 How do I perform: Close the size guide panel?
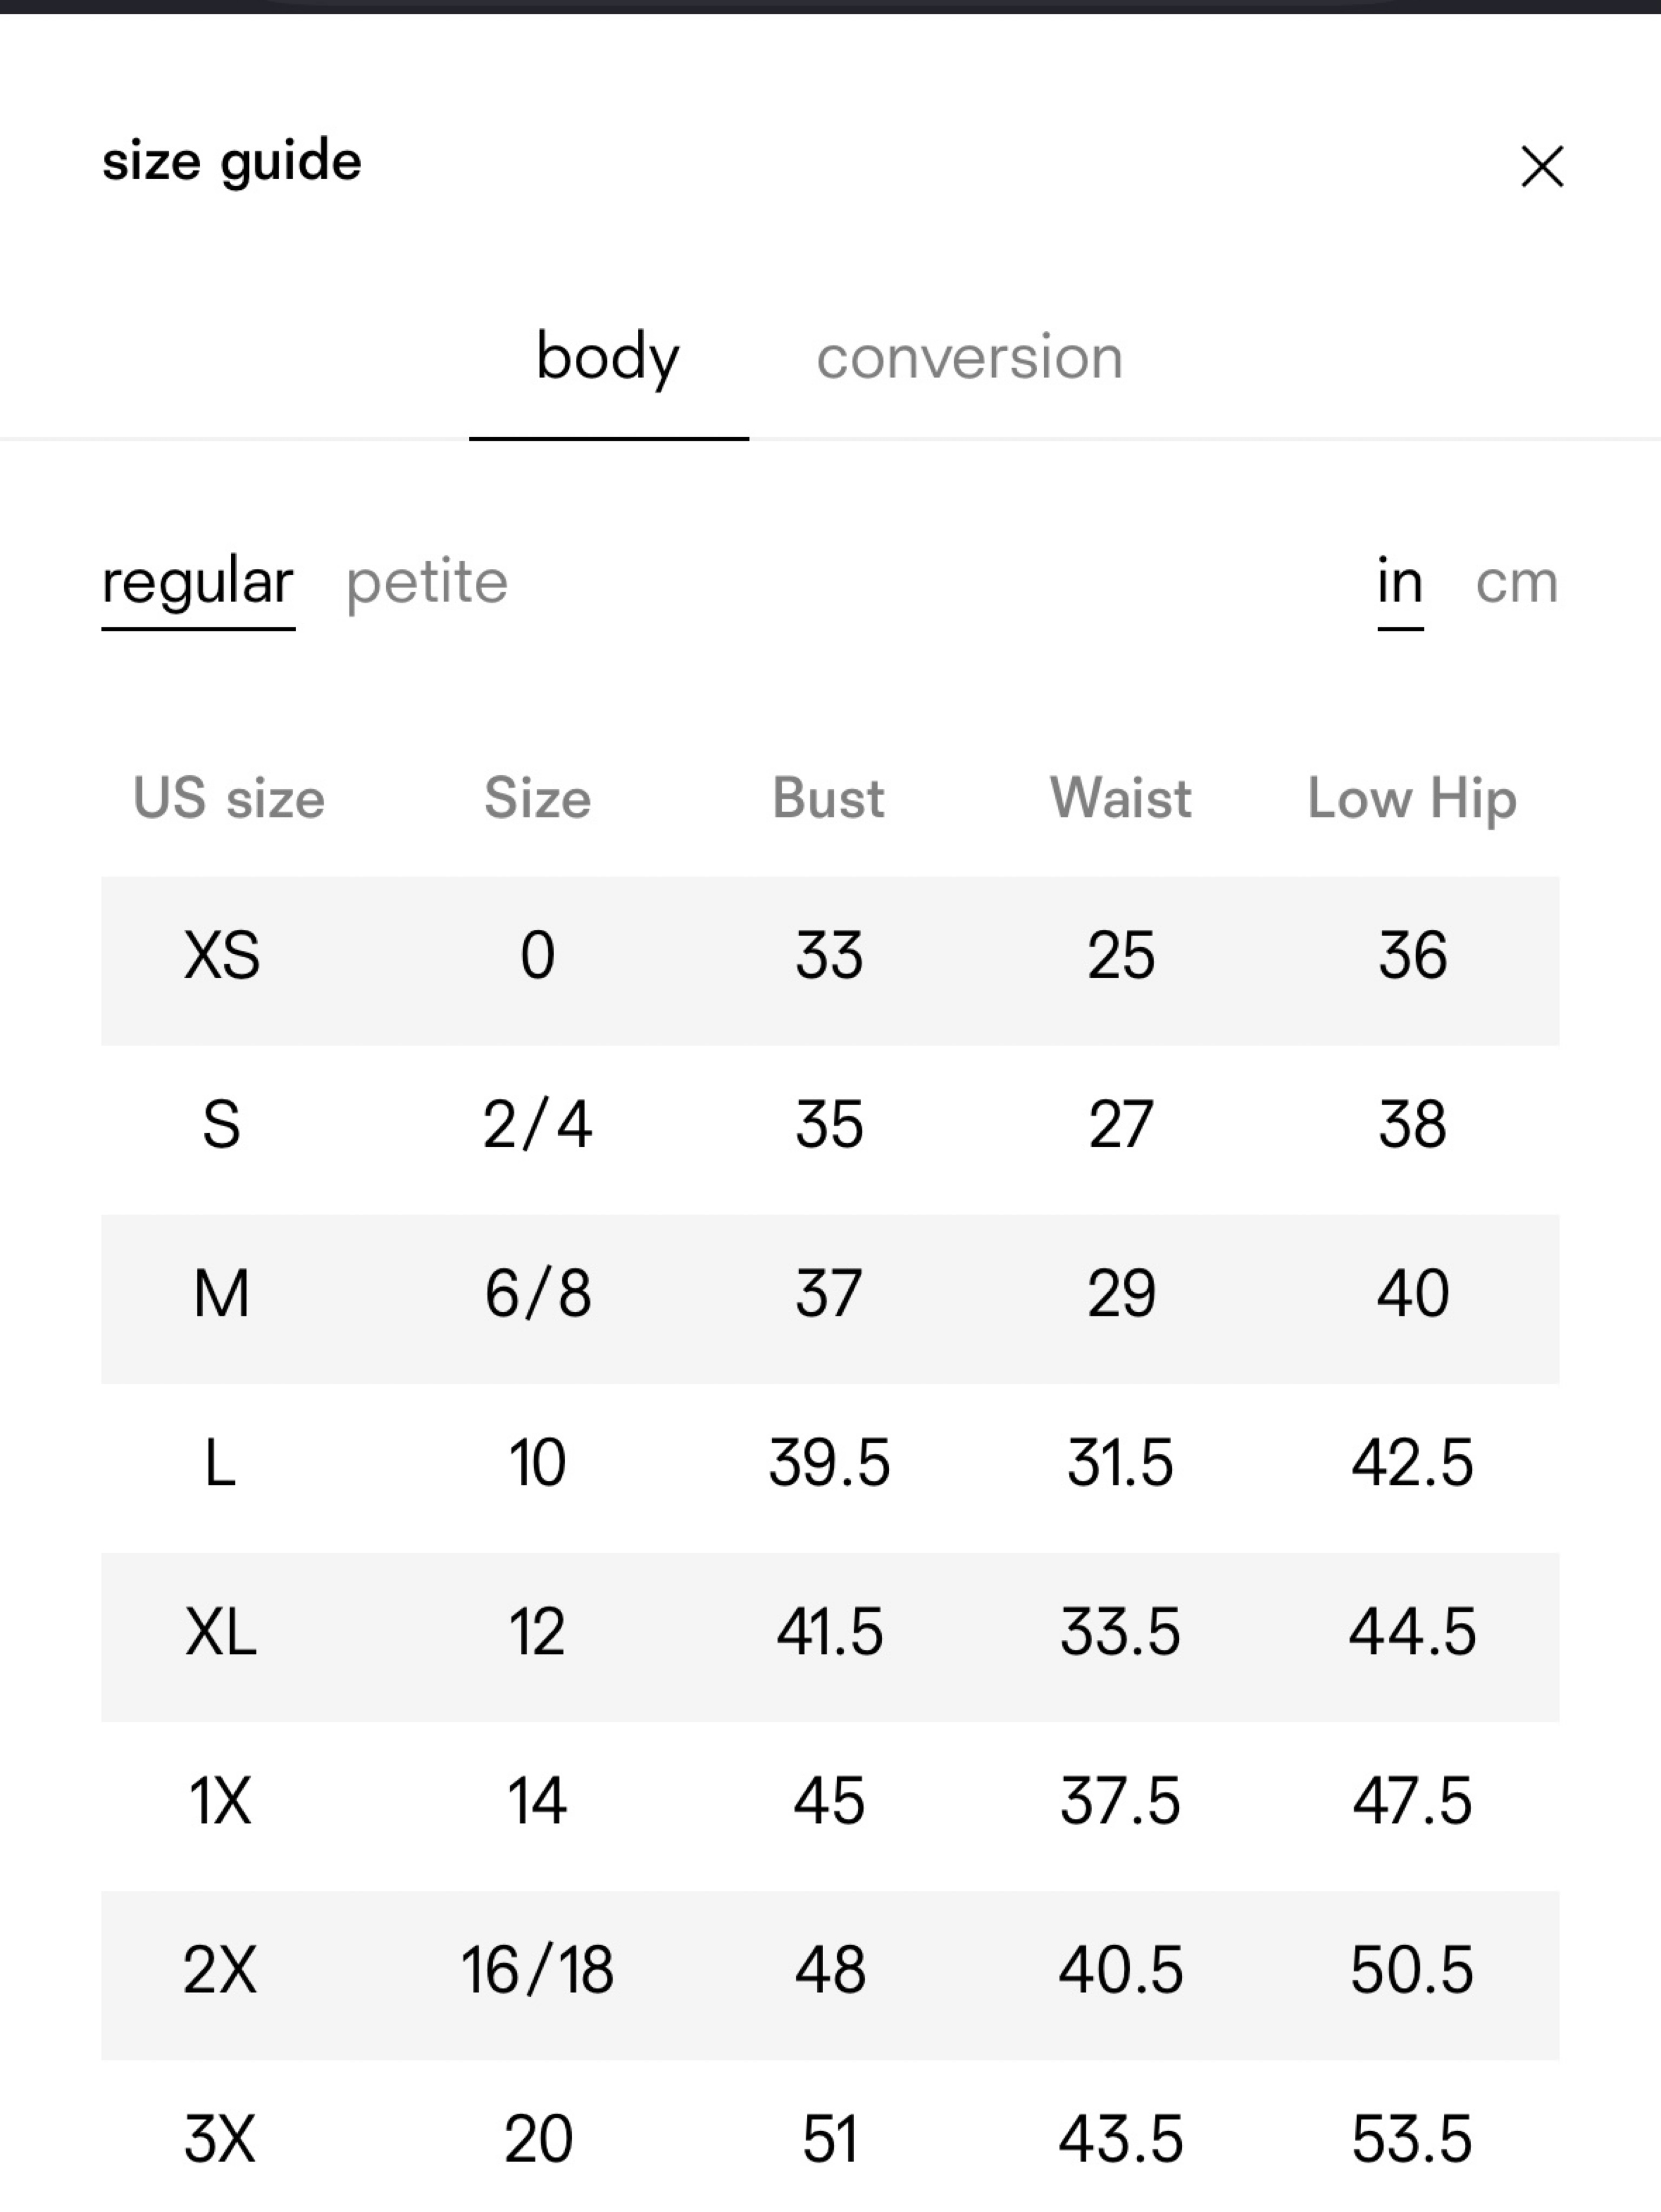[x=1541, y=166]
